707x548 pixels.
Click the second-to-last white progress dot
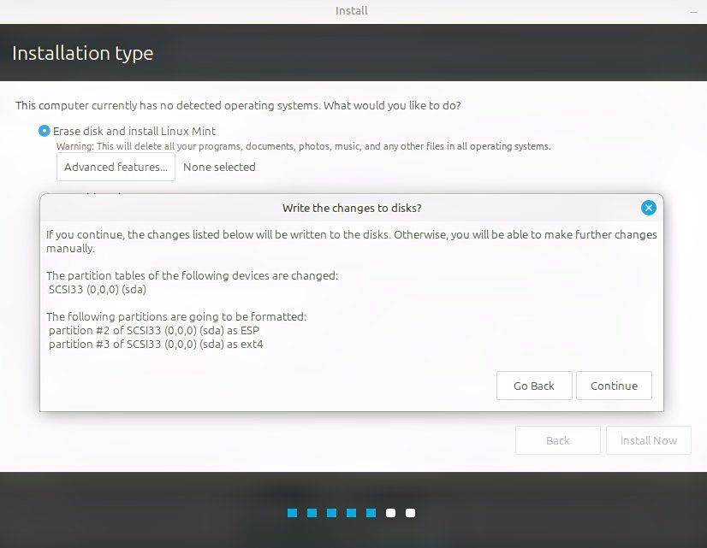tap(389, 512)
